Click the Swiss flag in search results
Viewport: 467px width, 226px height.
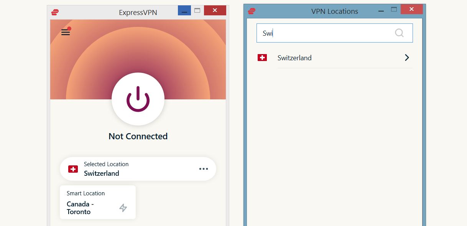tap(262, 58)
